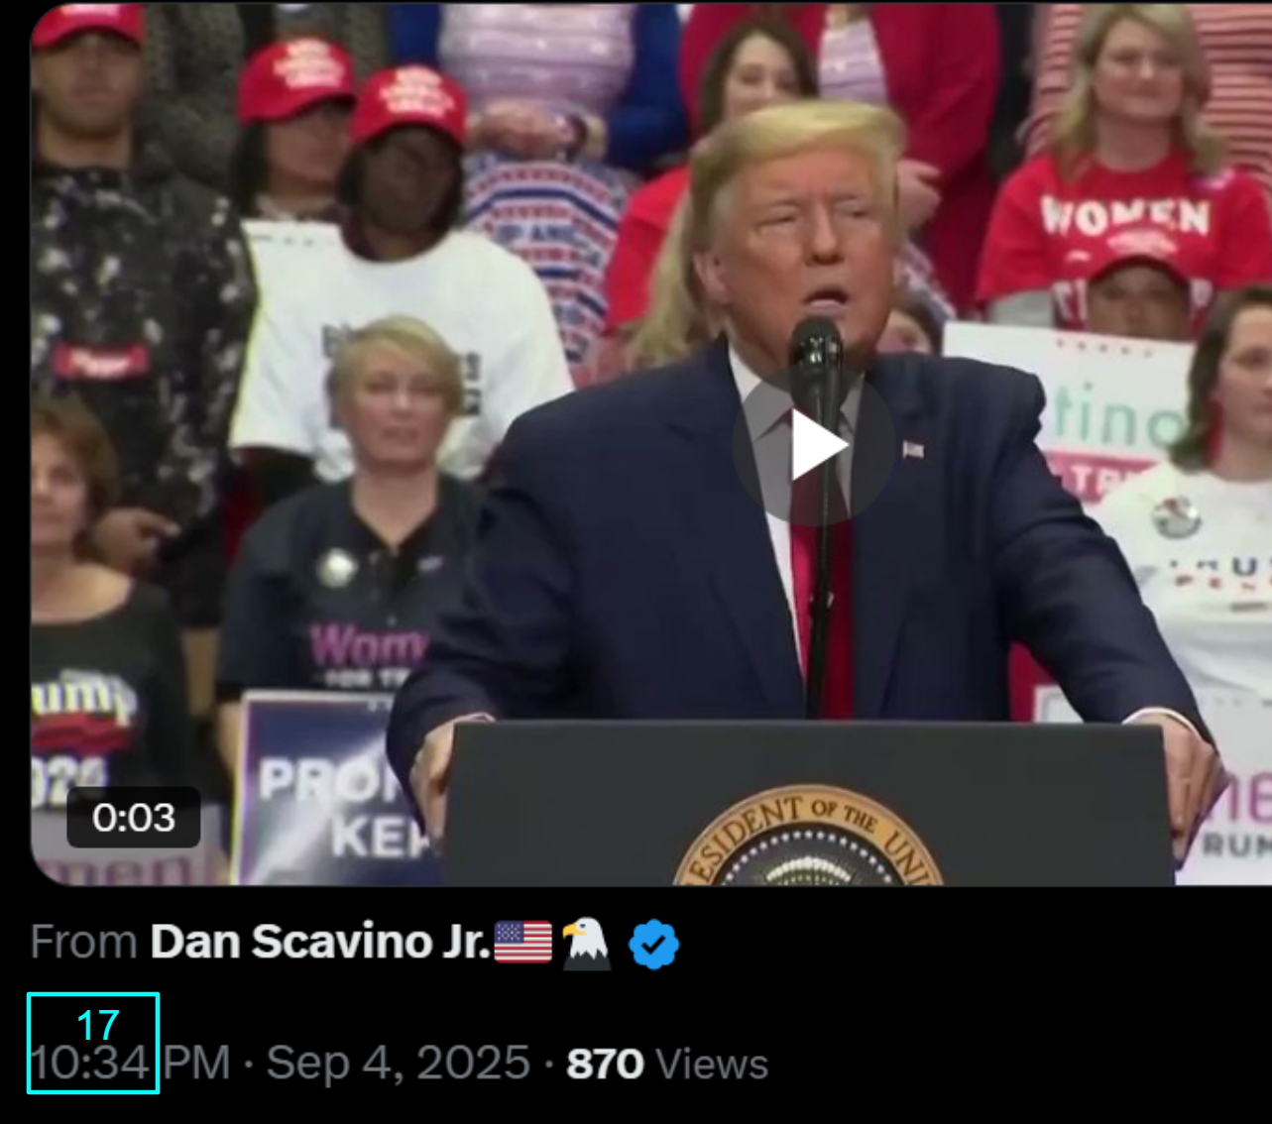Click the flag lapel pin on the suit

coord(913,451)
